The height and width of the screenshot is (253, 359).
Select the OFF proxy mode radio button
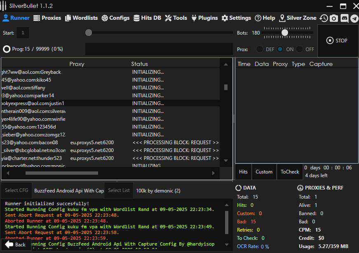pos(300,49)
